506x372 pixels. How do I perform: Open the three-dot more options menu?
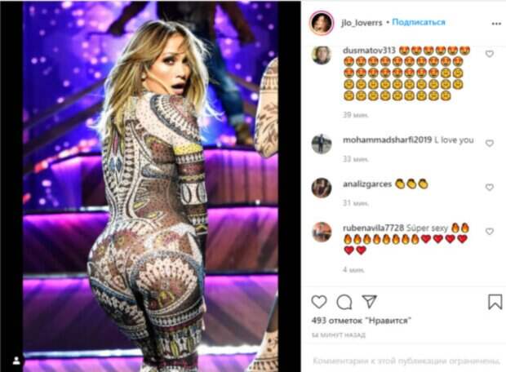coord(496,24)
